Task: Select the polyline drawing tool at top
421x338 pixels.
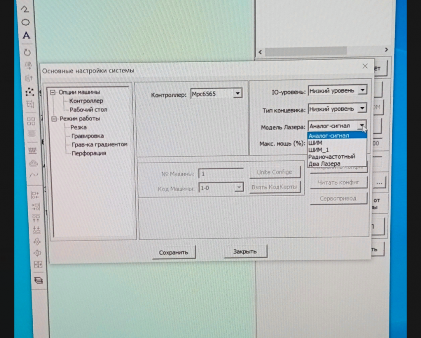Action: pos(26,9)
